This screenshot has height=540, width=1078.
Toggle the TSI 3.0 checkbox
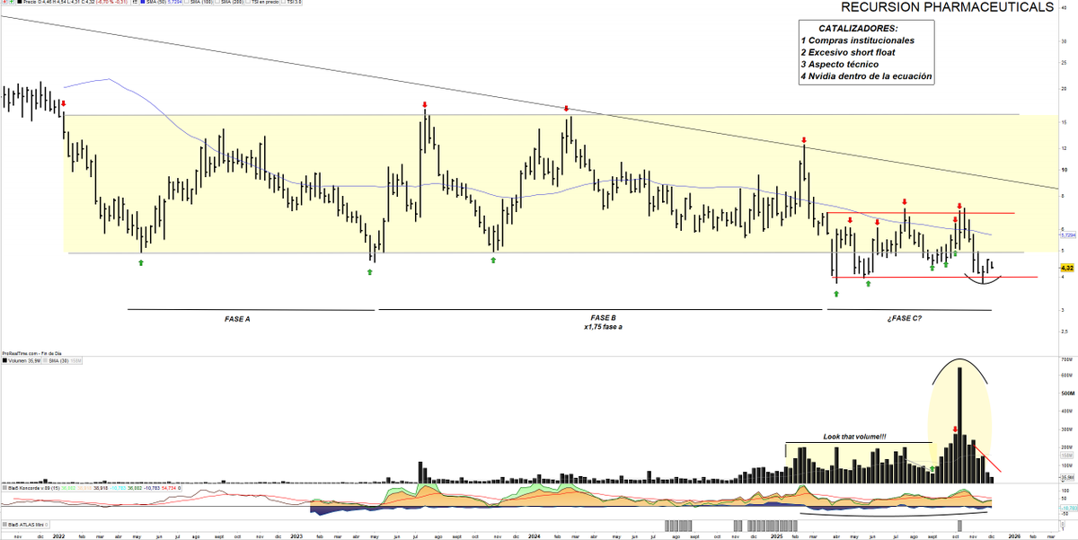[x=282, y=4]
